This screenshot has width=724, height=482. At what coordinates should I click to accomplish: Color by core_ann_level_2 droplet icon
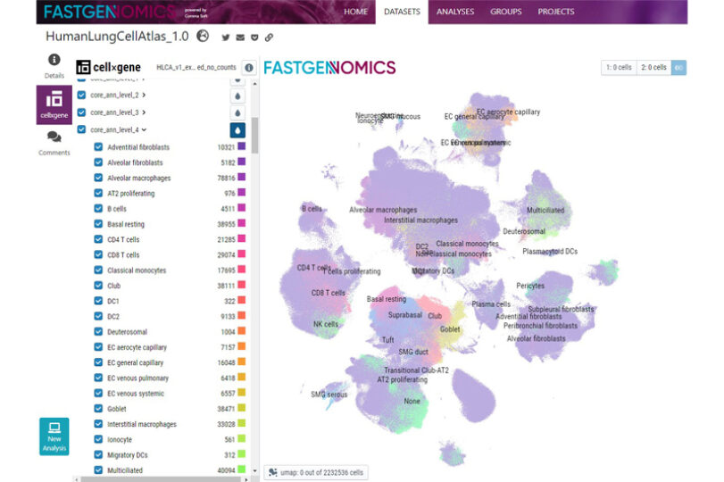click(x=237, y=96)
